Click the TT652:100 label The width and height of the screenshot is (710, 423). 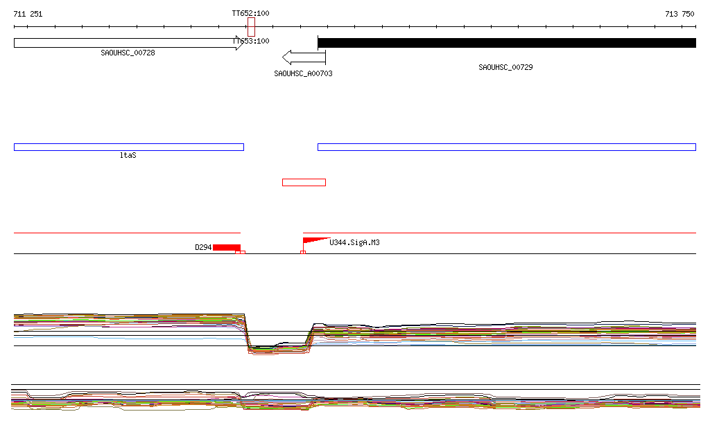pyautogui.click(x=250, y=14)
